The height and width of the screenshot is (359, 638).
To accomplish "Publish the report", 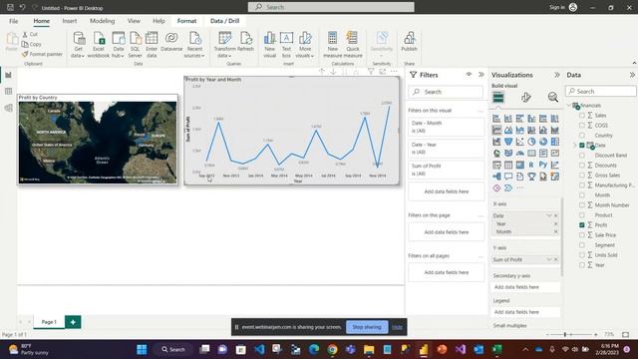I will pyautogui.click(x=409, y=42).
